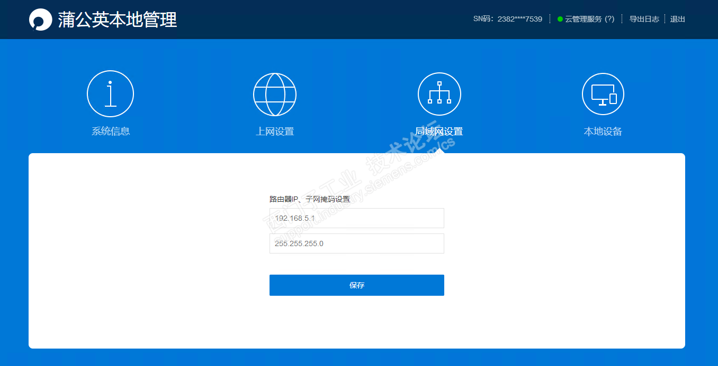Switch to the 局域网设置 tab label
Viewport: 718px width, 366px height.
[x=439, y=132]
